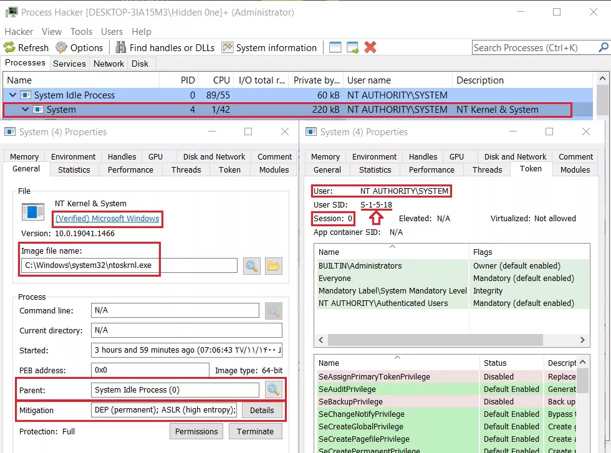Click the NT Kernel & System file icon
Viewport: 611px width, 453px height.
coord(33,212)
